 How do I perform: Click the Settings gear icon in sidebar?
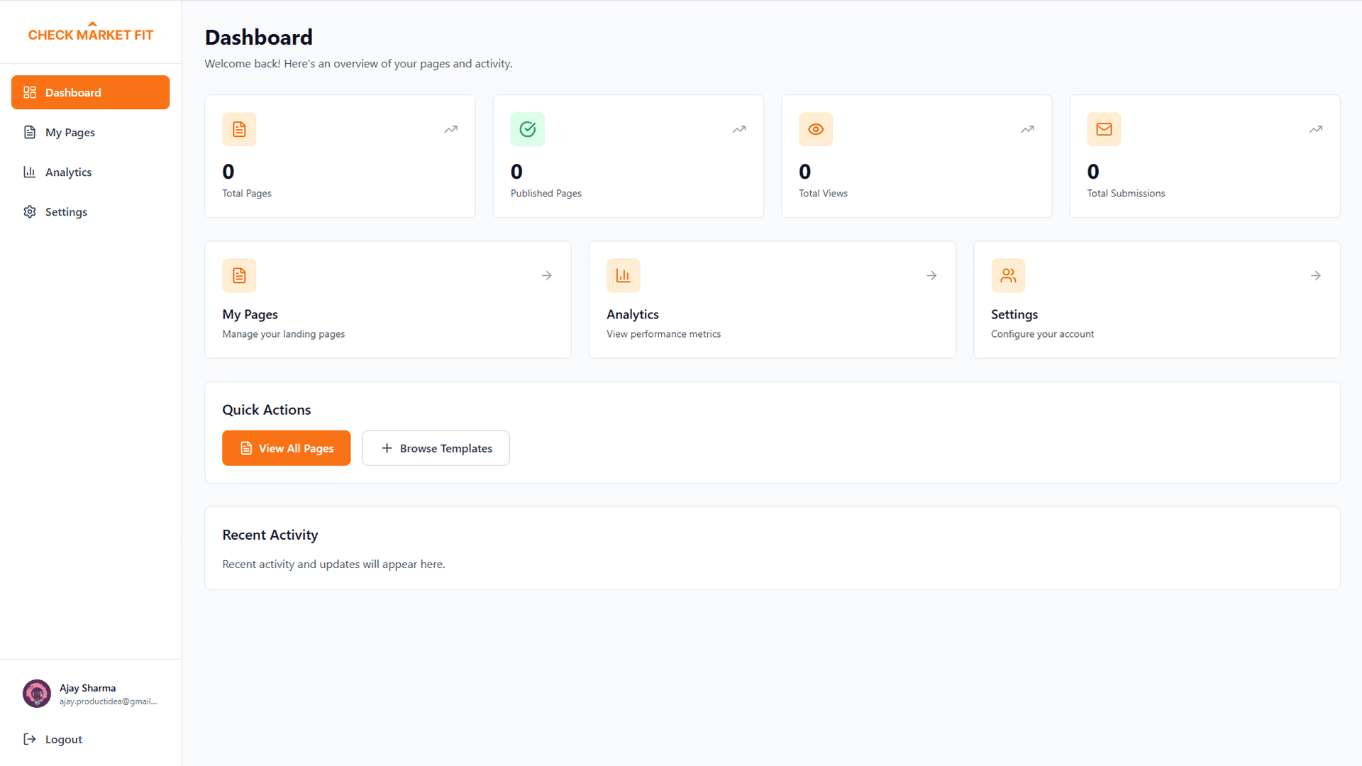point(29,211)
